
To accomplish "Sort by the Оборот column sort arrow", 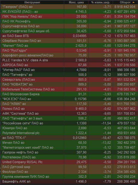I will click(x=133, y=2).
